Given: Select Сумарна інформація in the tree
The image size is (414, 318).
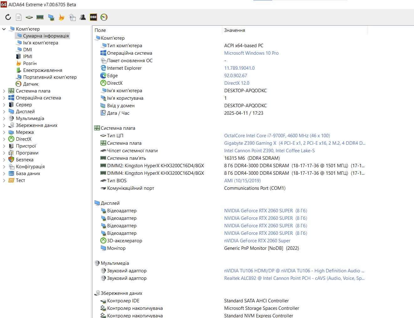Looking at the screenshot, I should (46, 36).
